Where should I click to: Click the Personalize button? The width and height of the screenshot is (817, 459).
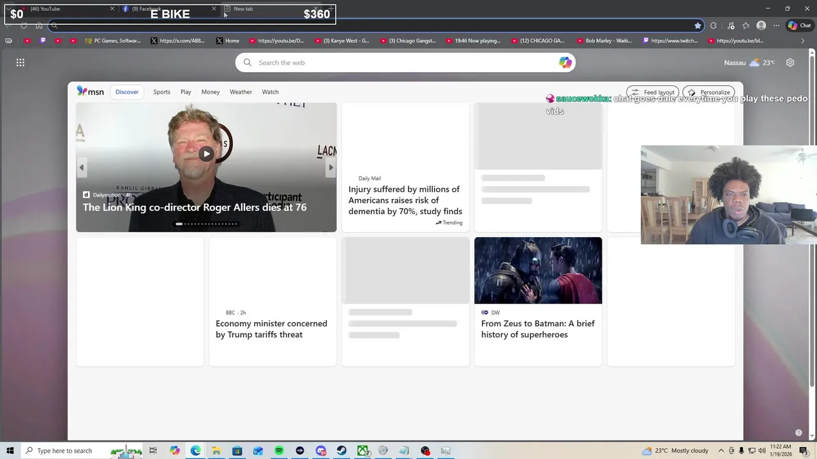coord(708,92)
